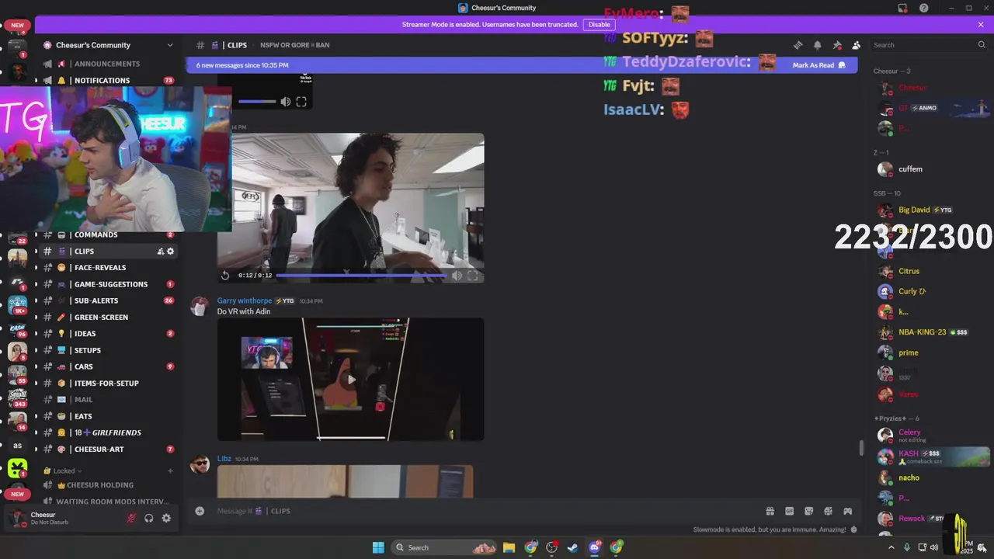Expand threads arrow beside FACE-REVEALS
Screen dimensions: 994x559
pyautogui.click(x=35, y=268)
